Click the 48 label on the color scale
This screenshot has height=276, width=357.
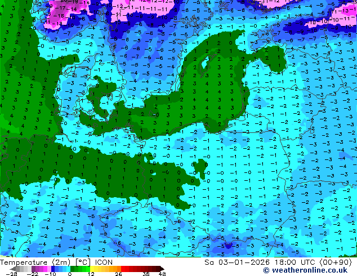click(162, 274)
